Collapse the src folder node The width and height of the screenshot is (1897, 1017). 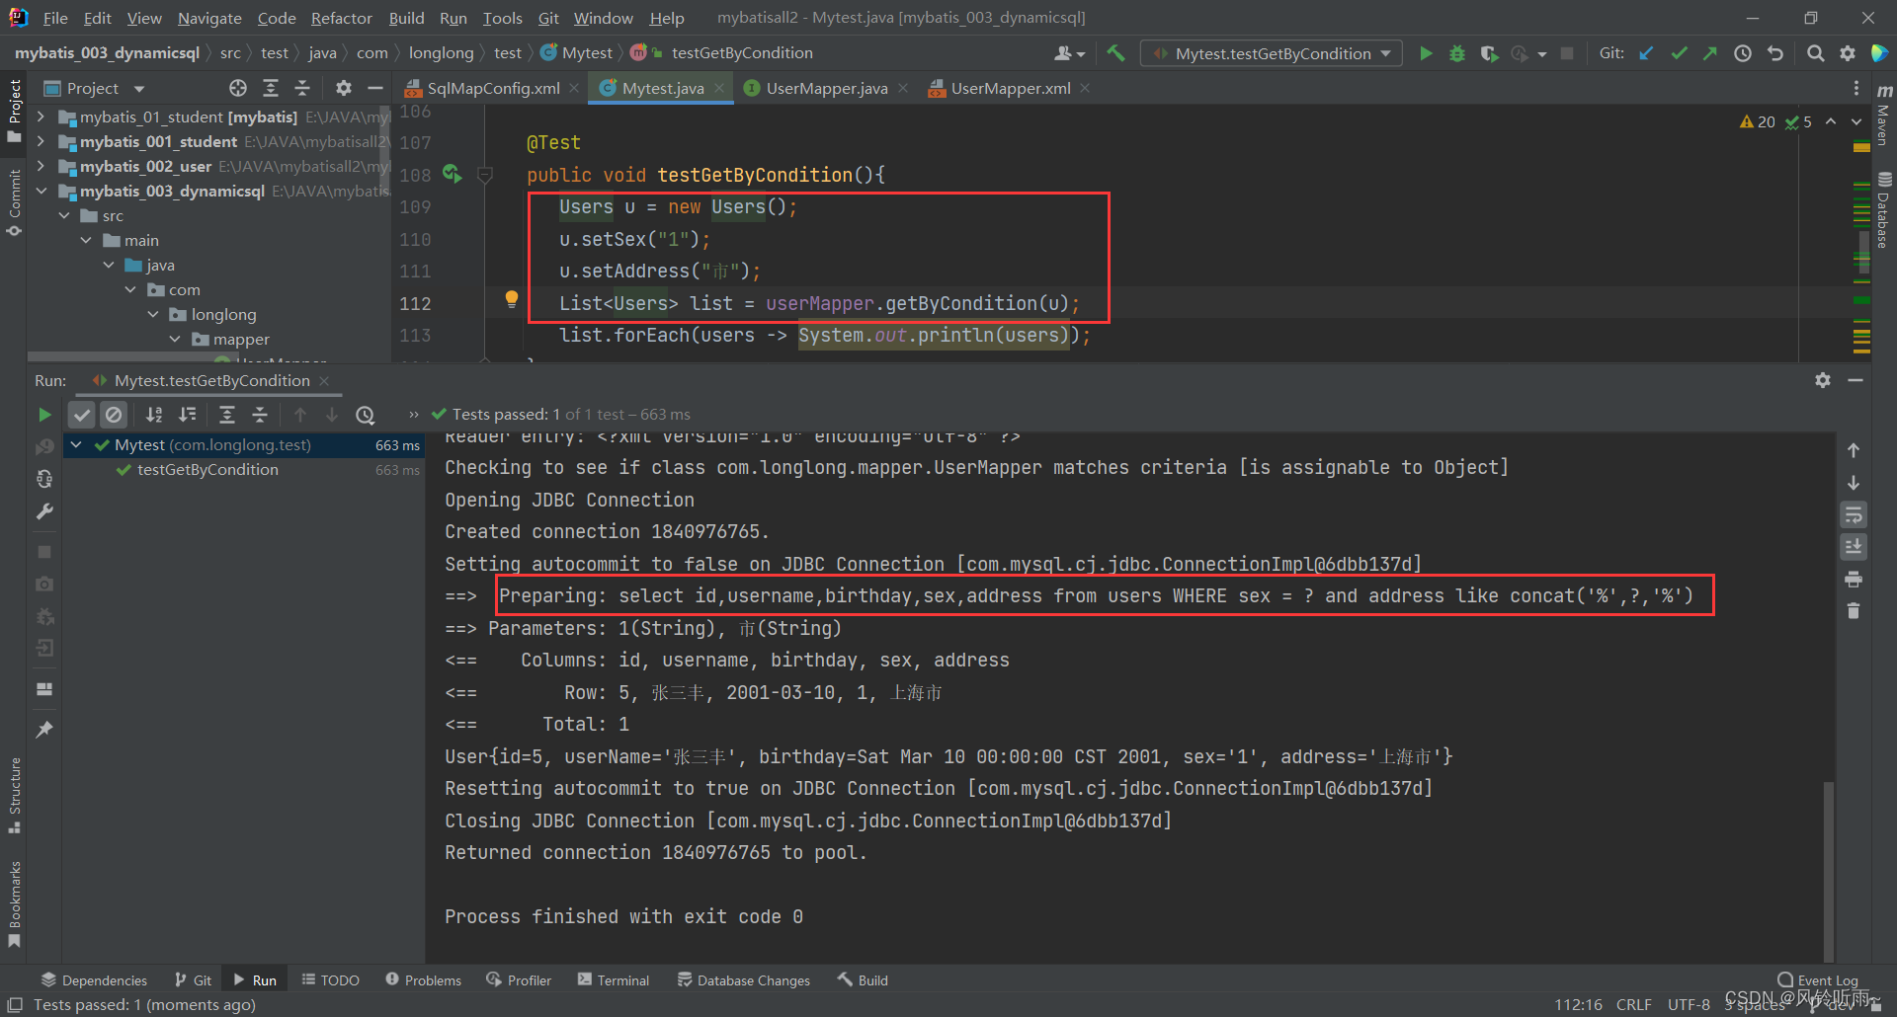63,215
